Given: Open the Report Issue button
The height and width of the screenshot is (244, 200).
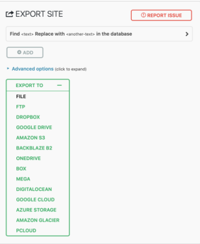Looking at the screenshot, I should tap(161, 15).
